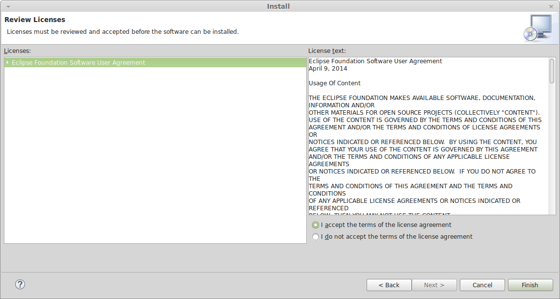Click the install wizard computer-and-disc image
The image size is (560, 299).
pos(537,28)
